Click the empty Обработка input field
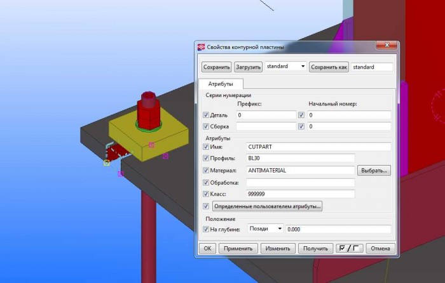This screenshot has height=283, width=445. click(x=300, y=183)
